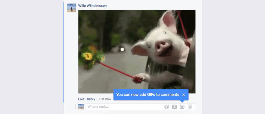Focus the 'Write a reply...' field
The height and width of the screenshot is (114, 265).
124,107
